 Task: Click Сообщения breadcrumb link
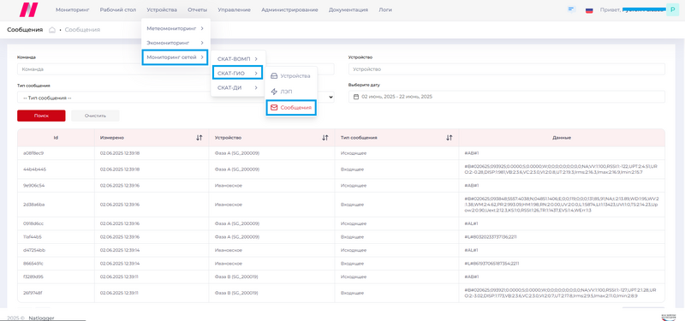click(x=82, y=30)
